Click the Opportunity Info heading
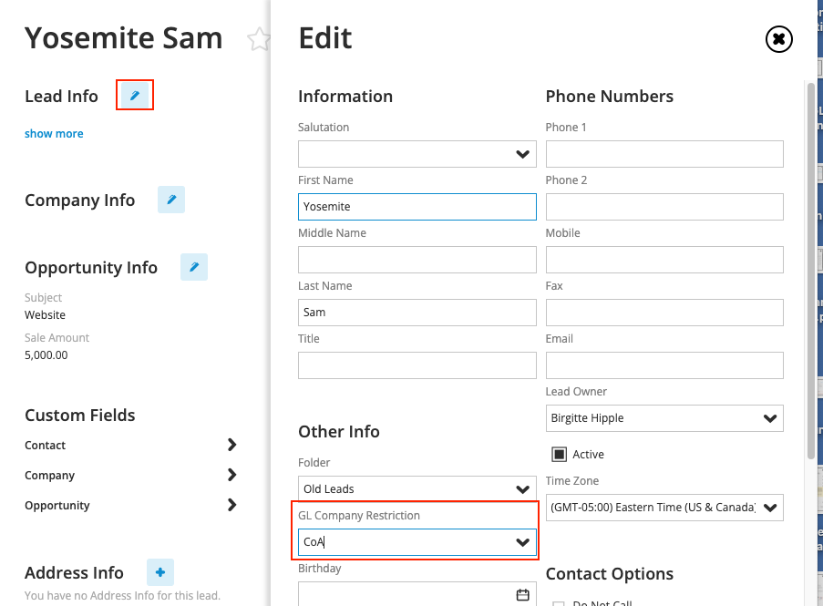 91,268
